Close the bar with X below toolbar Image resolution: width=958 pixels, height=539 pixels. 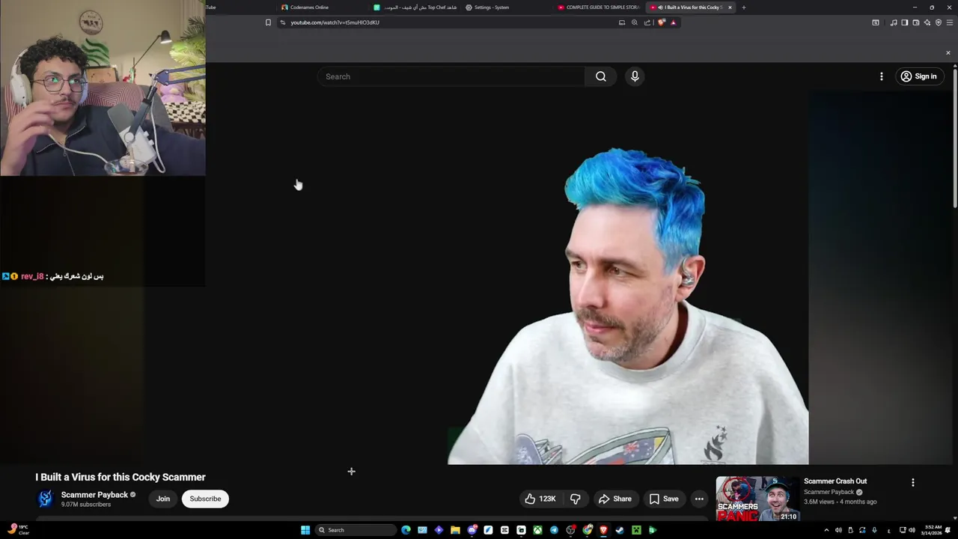tap(948, 52)
